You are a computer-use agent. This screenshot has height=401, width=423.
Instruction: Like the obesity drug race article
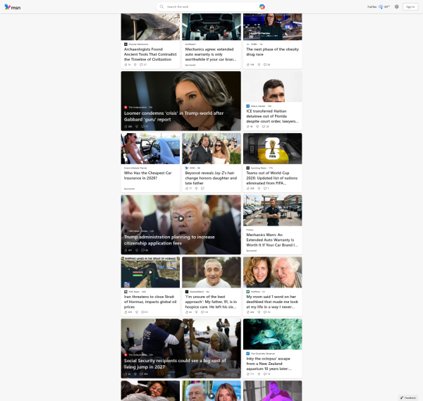[248, 65]
